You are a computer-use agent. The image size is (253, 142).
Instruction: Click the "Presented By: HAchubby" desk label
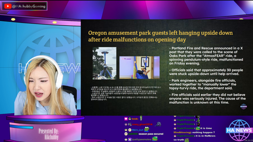coord(48,134)
